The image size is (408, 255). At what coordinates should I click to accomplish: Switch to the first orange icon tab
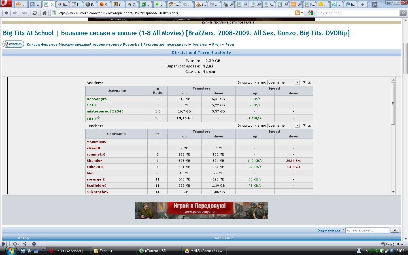click(21, 4)
